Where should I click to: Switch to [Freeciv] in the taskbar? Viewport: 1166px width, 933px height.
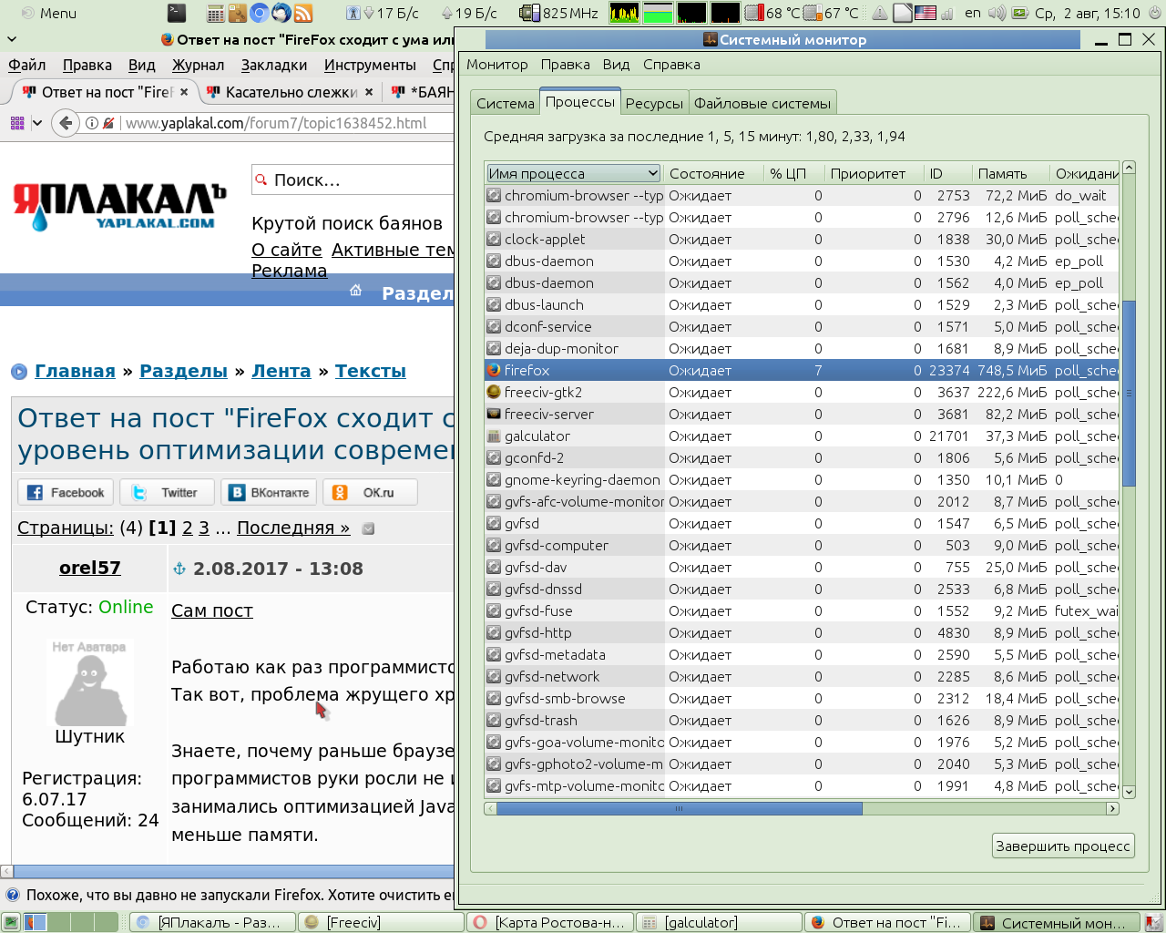(x=381, y=922)
